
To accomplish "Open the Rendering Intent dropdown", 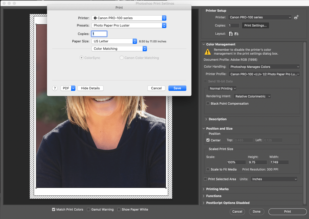I will [x=252, y=96].
